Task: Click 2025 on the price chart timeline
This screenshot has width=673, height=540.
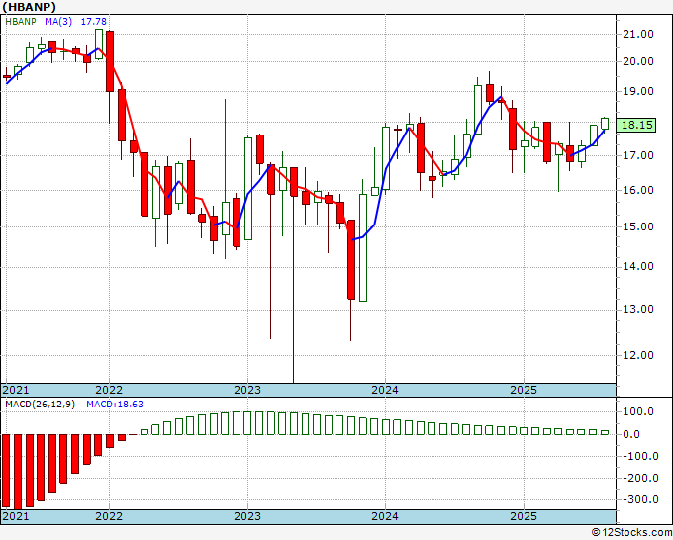Action: (524, 390)
